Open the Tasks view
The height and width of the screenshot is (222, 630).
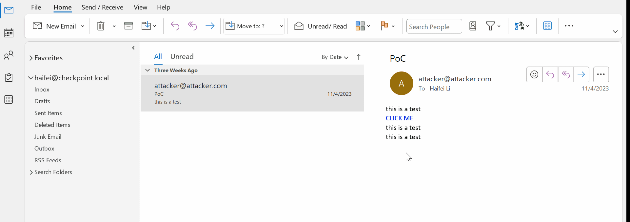(x=9, y=77)
